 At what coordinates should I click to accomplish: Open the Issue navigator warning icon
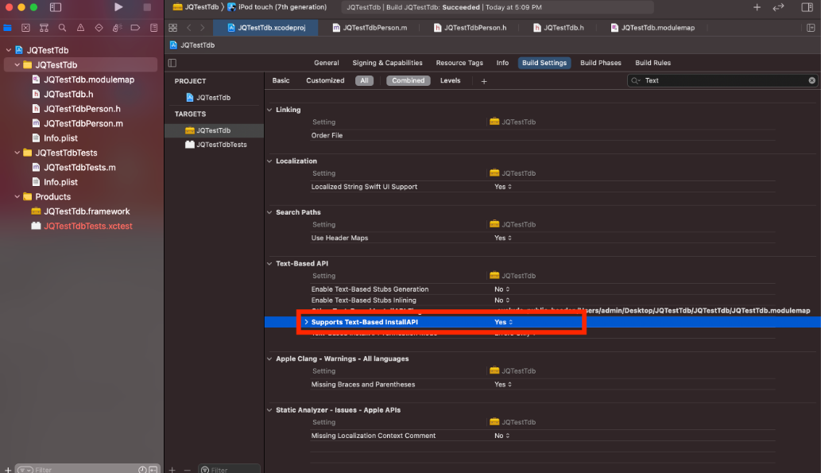[80, 27]
